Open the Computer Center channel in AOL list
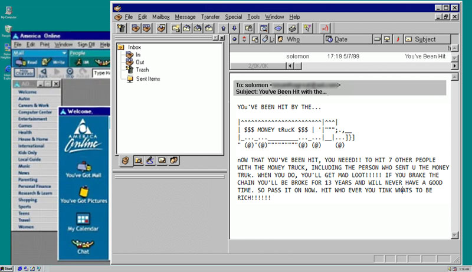 pos(35,112)
